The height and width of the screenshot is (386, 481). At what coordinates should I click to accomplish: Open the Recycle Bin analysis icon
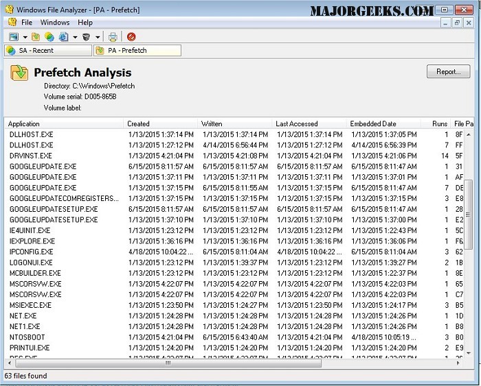coord(86,37)
